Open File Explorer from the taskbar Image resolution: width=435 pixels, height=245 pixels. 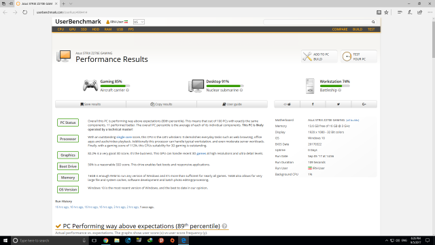pos(117,240)
